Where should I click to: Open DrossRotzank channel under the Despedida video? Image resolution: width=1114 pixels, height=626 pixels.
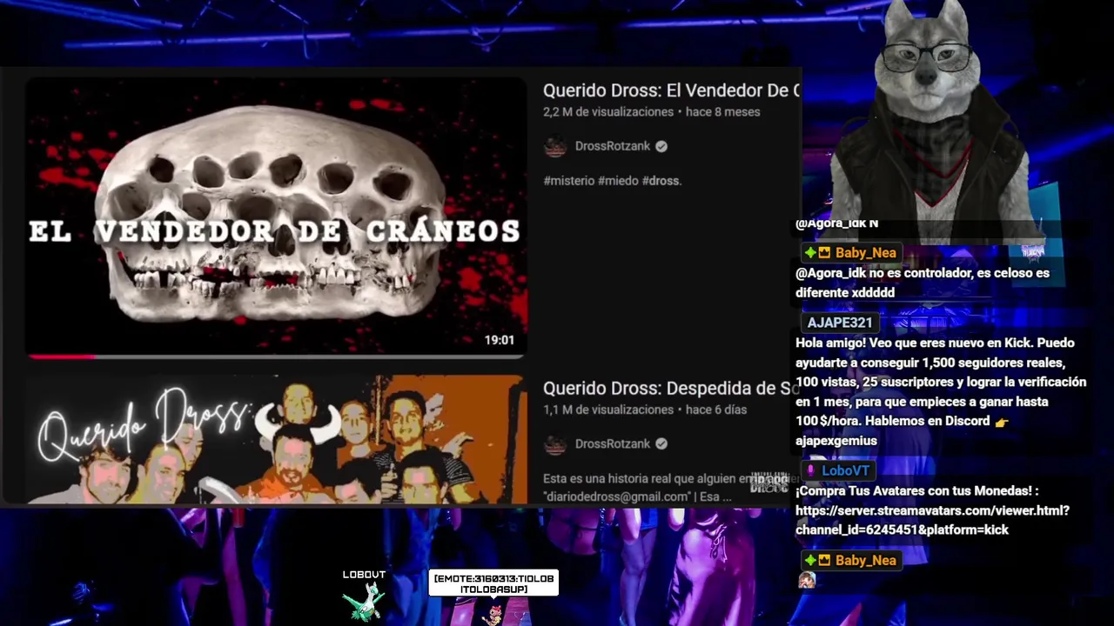(612, 443)
